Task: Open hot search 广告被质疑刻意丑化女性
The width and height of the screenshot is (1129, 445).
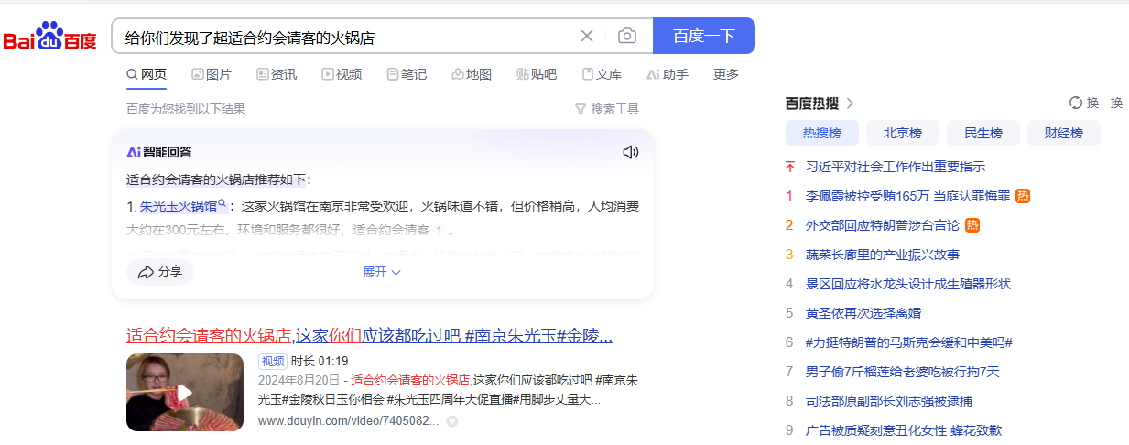Action: click(x=904, y=430)
